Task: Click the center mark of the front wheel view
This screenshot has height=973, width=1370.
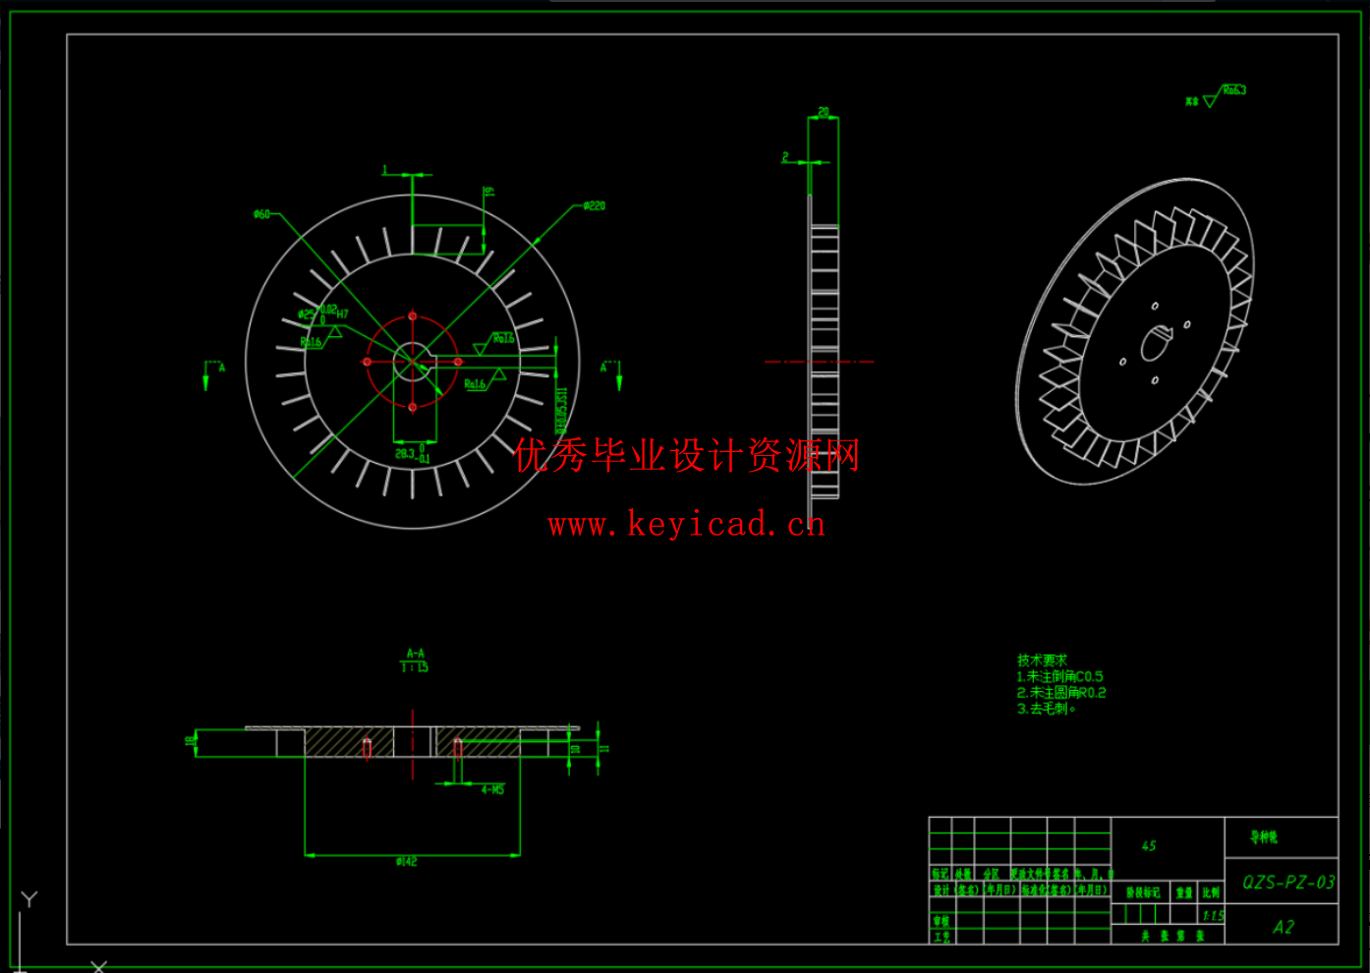Action: 412,362
